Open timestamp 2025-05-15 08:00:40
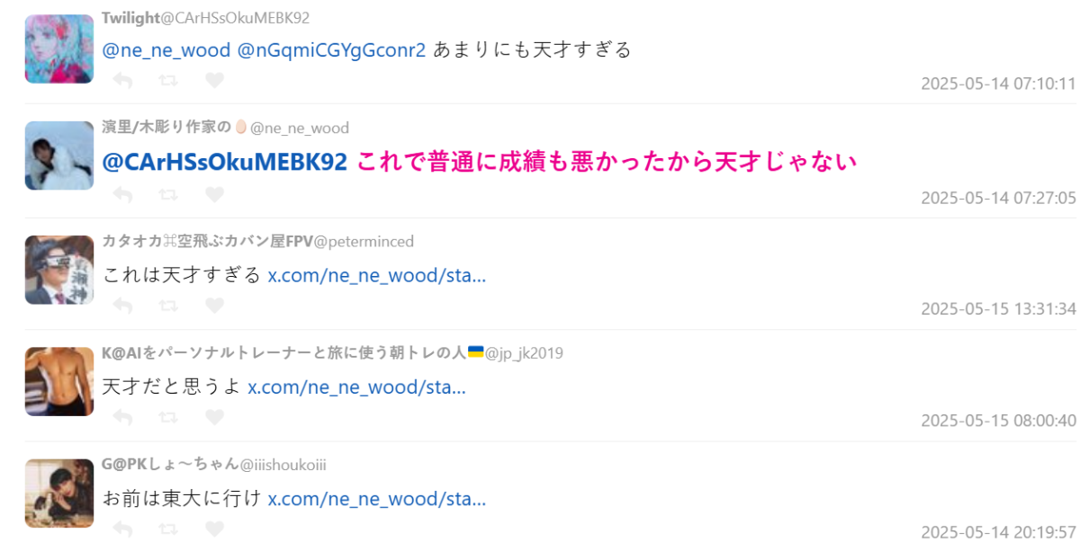 pos(998,421)
